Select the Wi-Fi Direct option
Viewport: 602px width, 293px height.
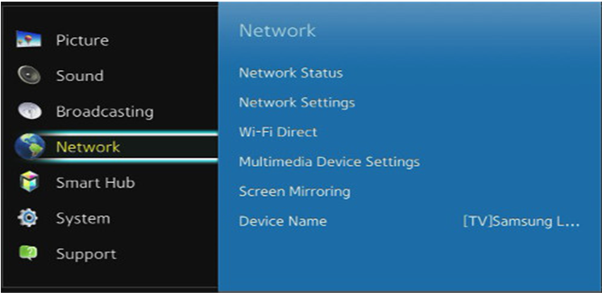pyautogui.click(x=278, y=132)
